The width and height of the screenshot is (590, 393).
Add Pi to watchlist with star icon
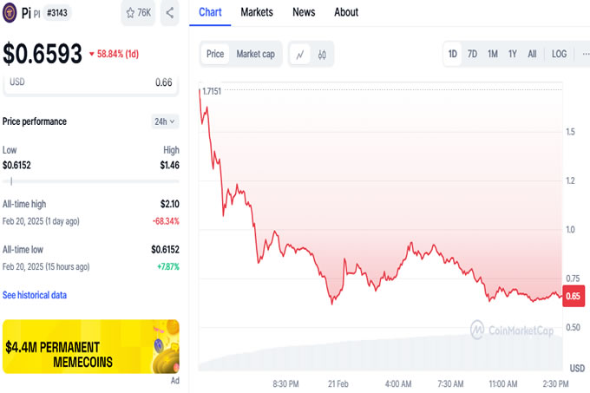click(x=138, y=13)
